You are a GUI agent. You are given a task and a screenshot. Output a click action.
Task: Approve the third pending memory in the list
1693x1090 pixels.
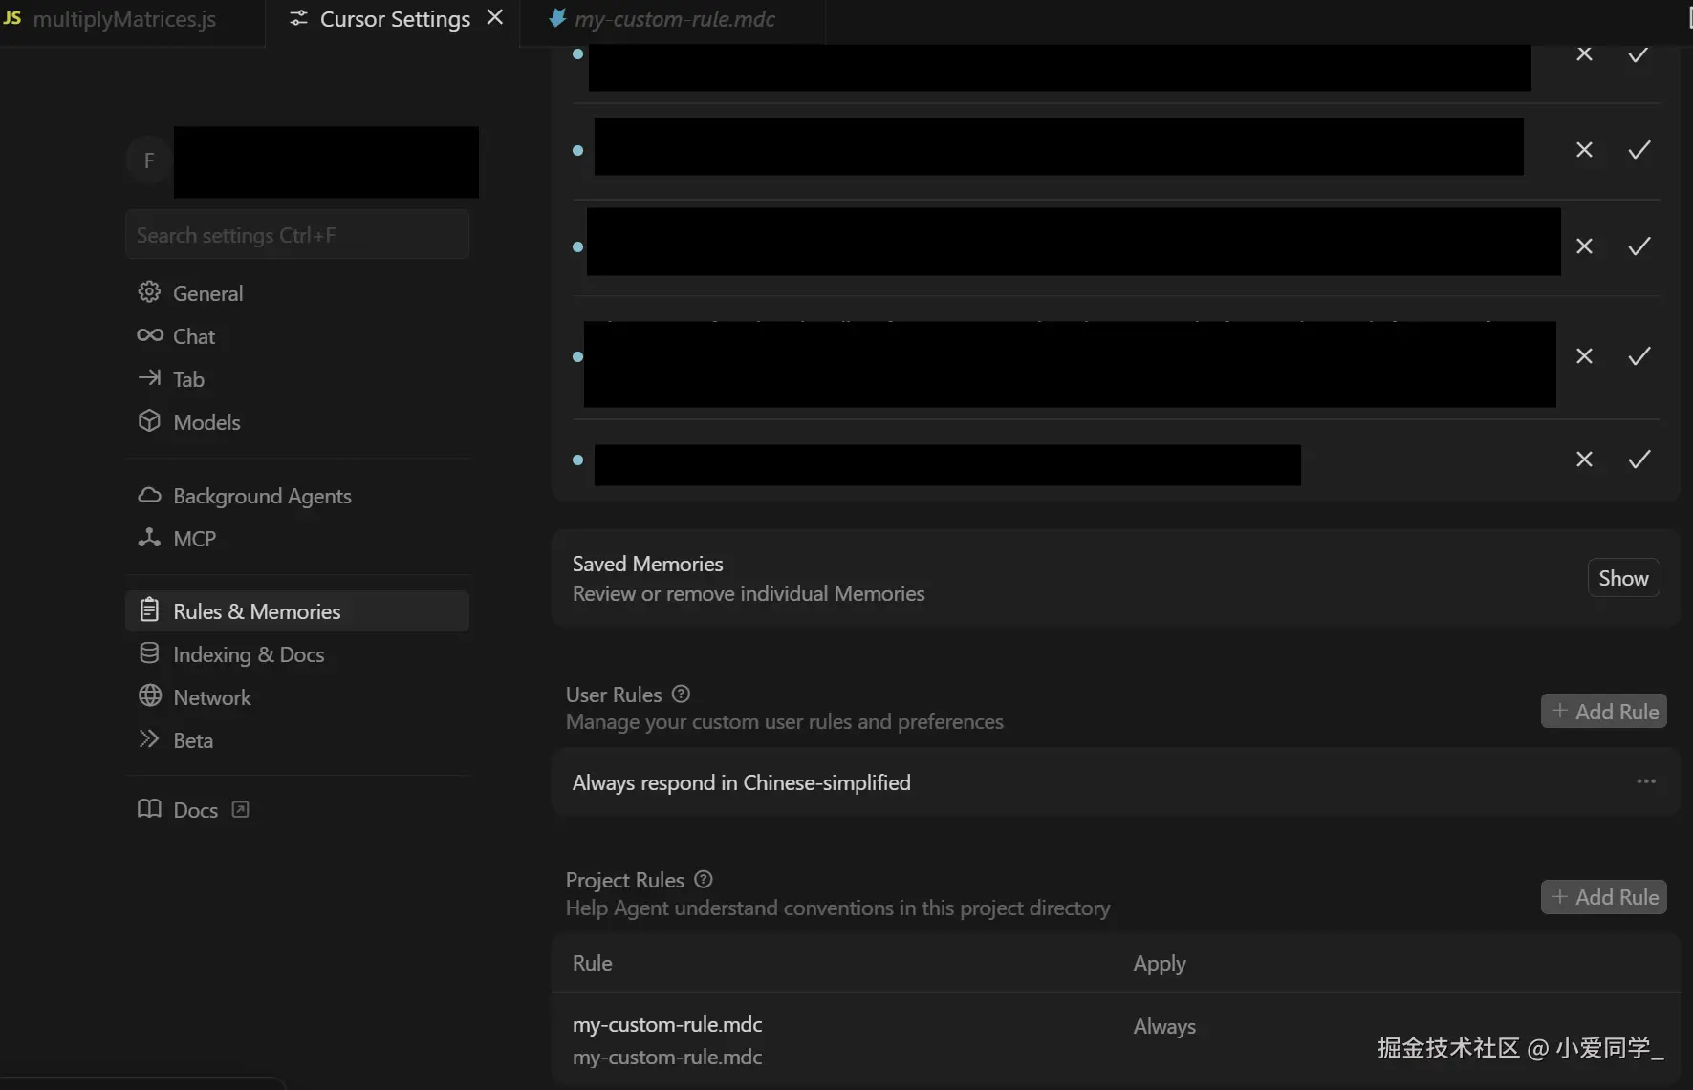[1639, 246]
